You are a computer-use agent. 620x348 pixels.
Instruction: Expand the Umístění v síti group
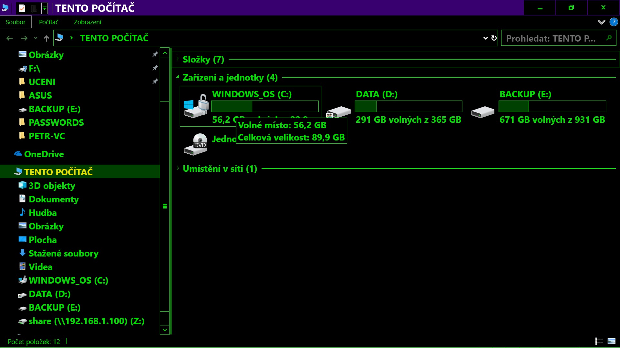pos(178,168)
